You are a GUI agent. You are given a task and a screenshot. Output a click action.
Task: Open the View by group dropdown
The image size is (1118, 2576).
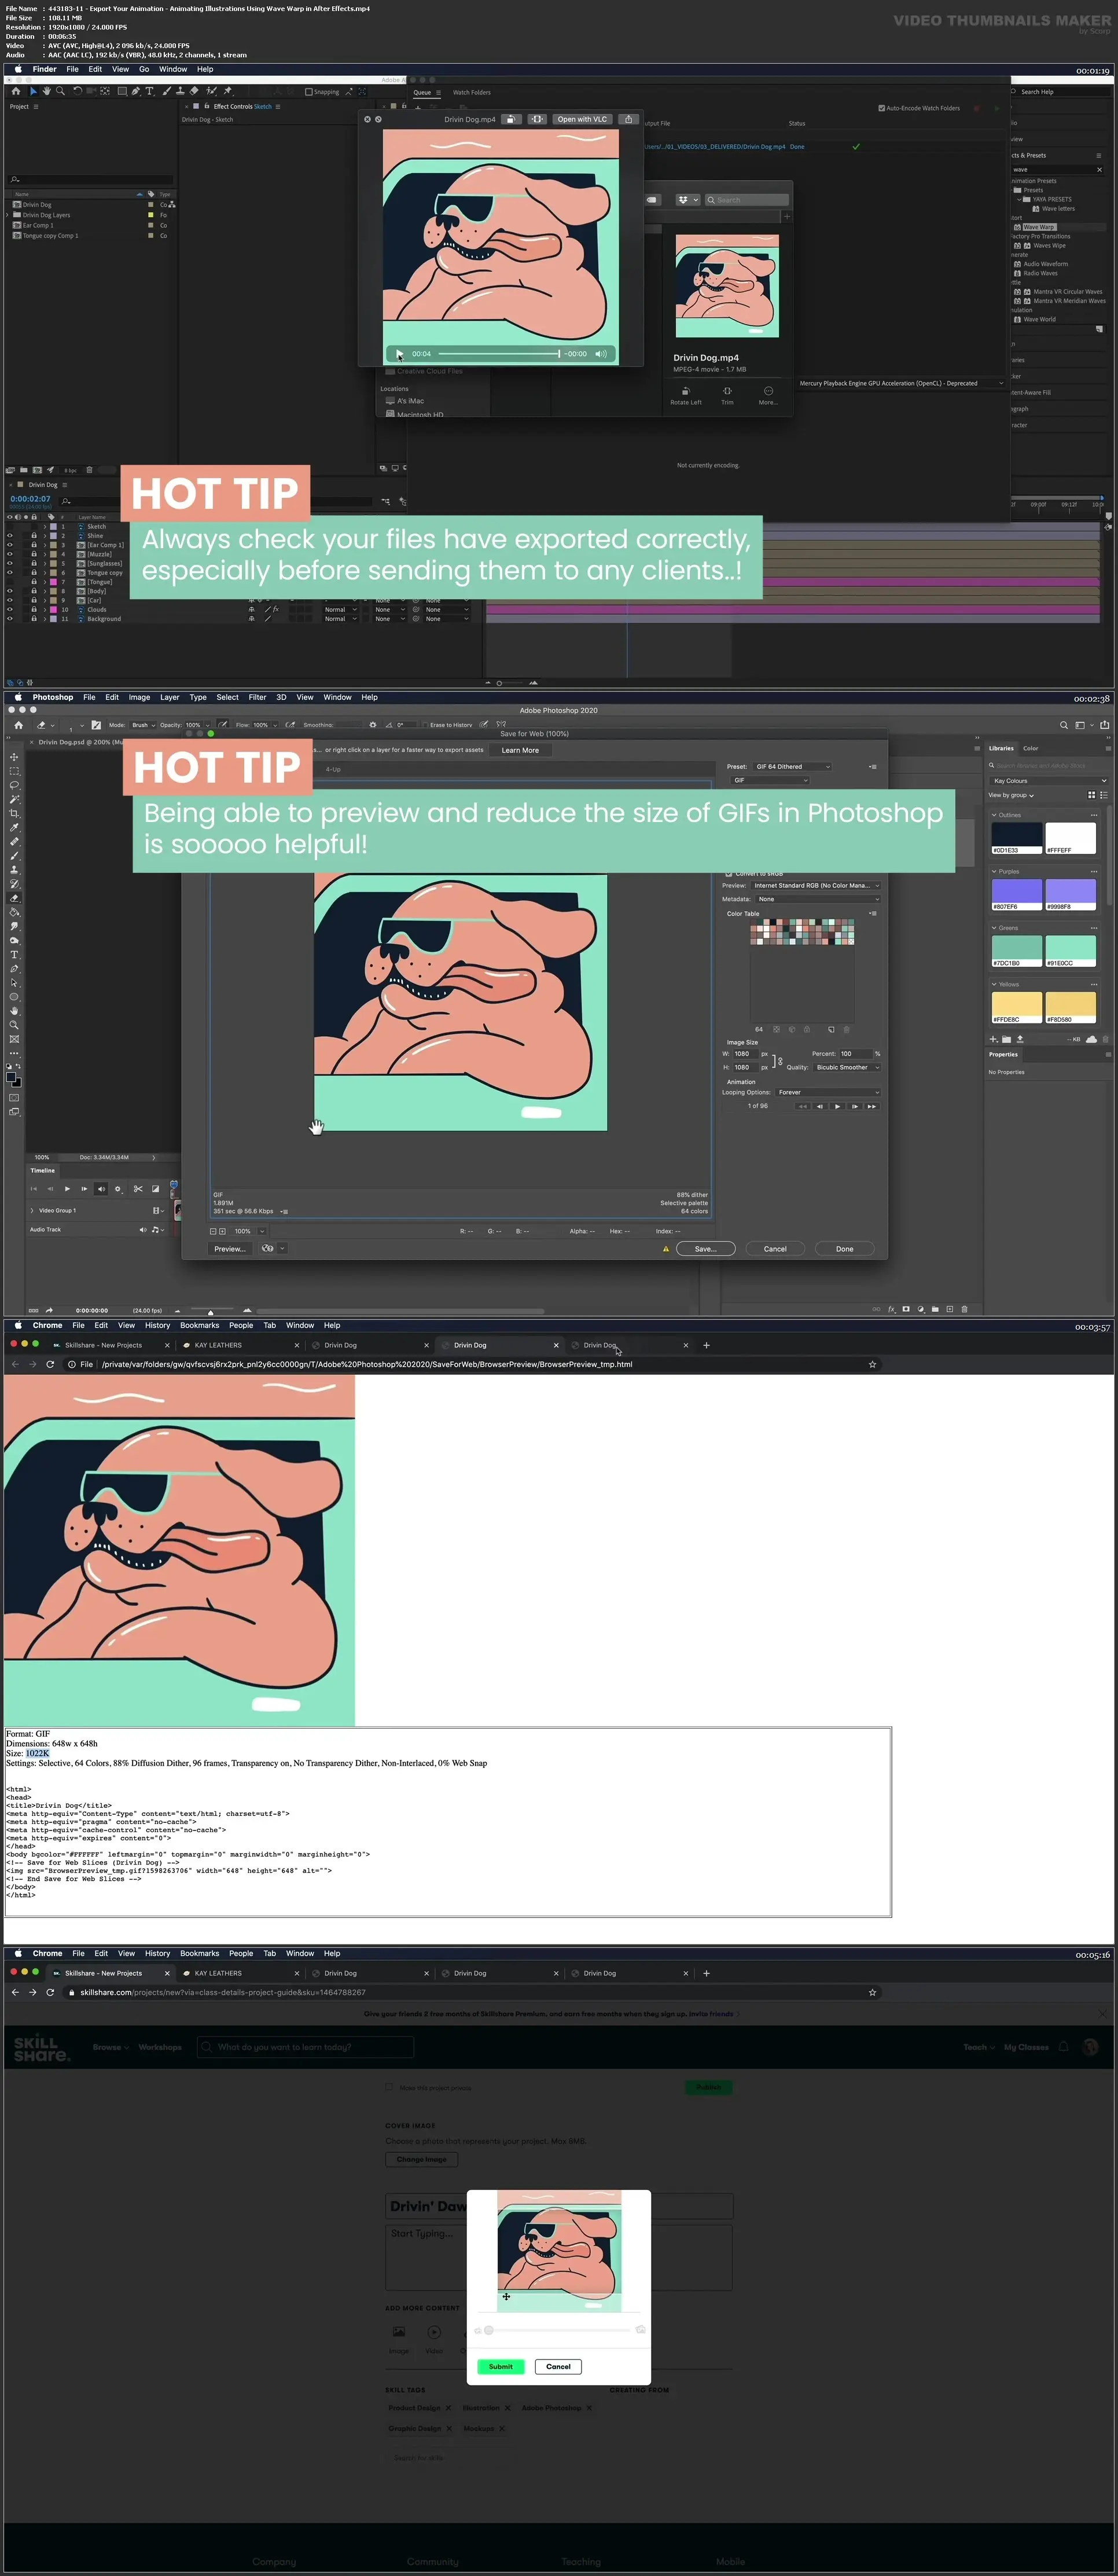(1011, 795)
